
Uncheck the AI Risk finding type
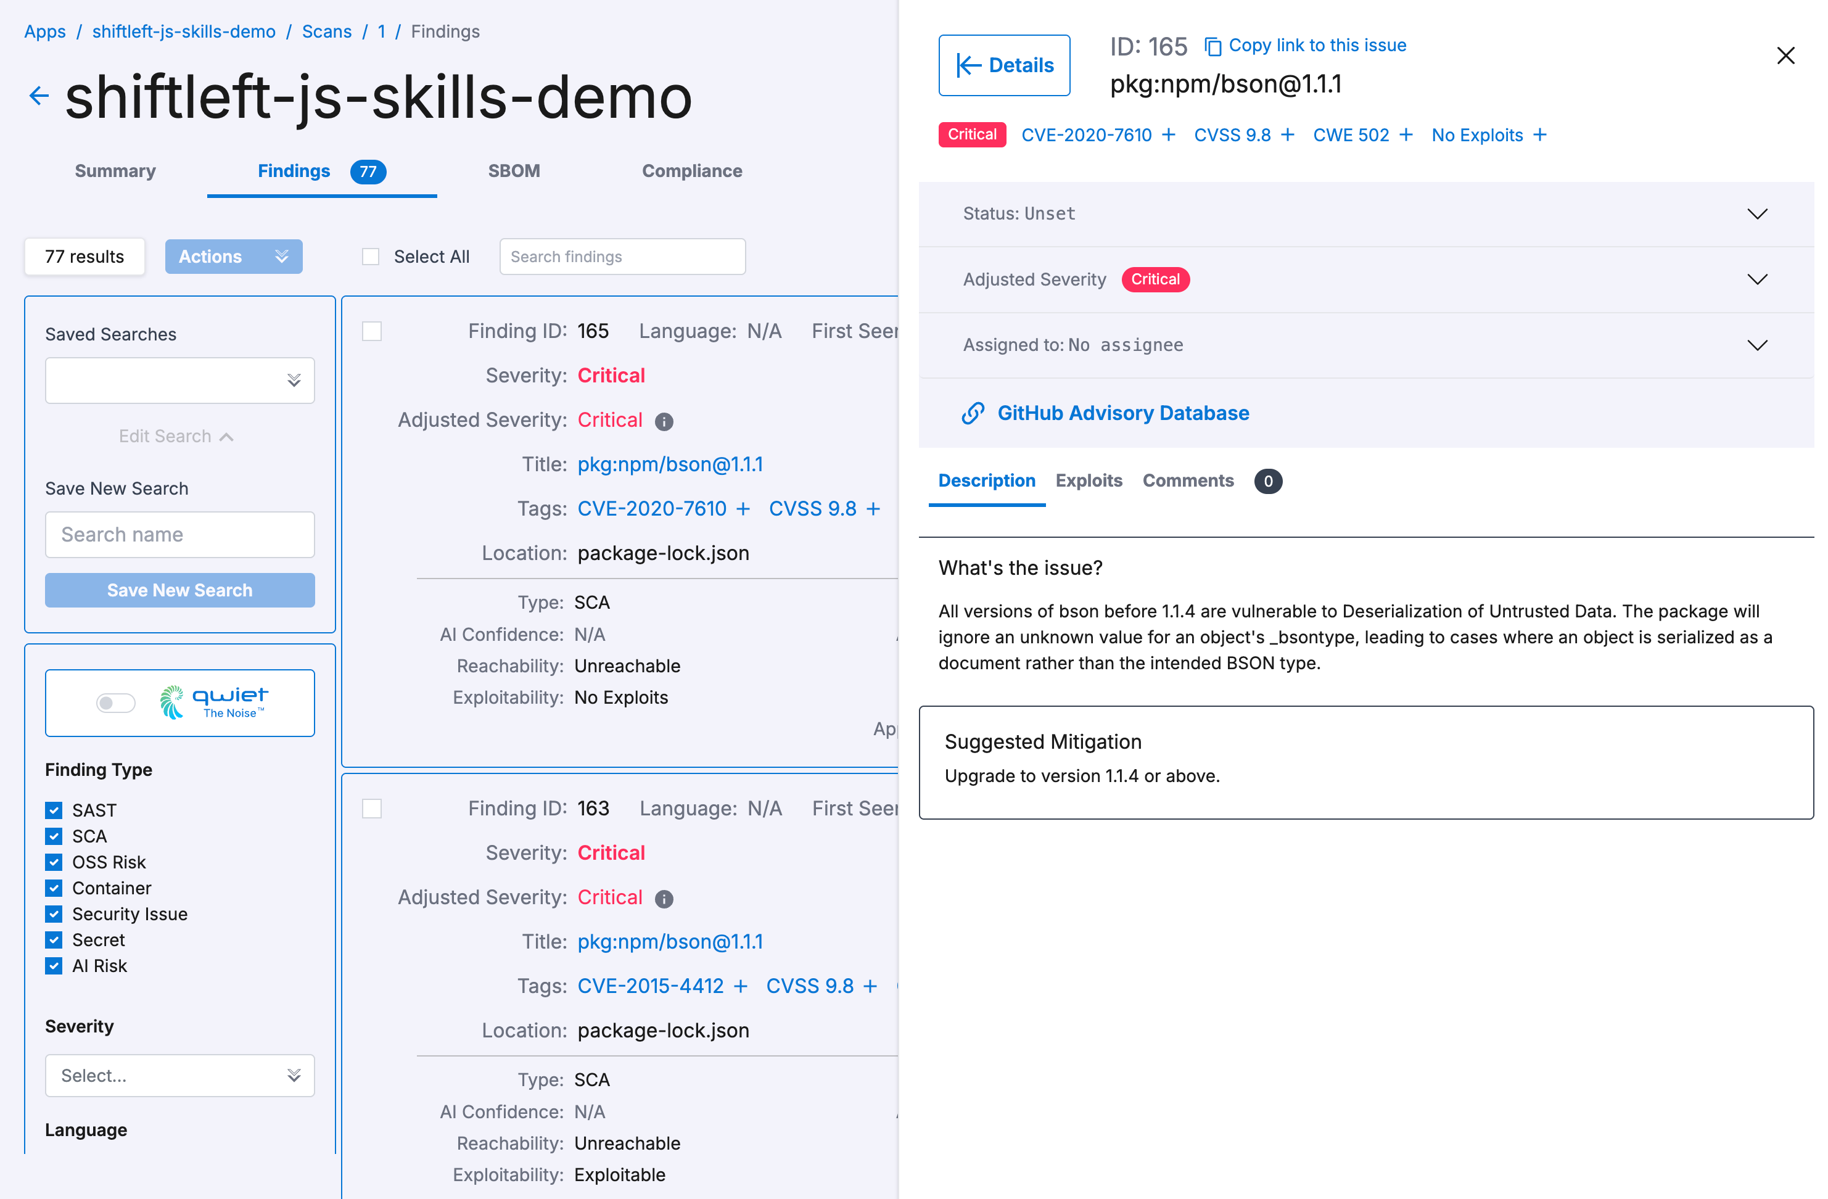click(x=54, y=965)
